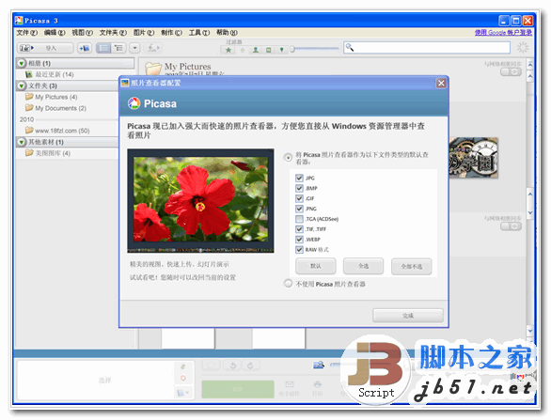Toggle the .WEBP checkbox
Screen dimensions: 551x420
299,240
